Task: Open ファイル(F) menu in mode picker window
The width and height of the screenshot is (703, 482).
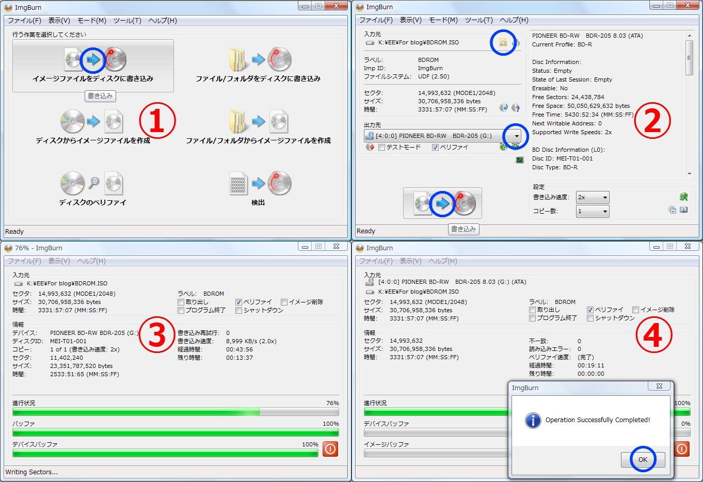Action: [x=24, y=21]
